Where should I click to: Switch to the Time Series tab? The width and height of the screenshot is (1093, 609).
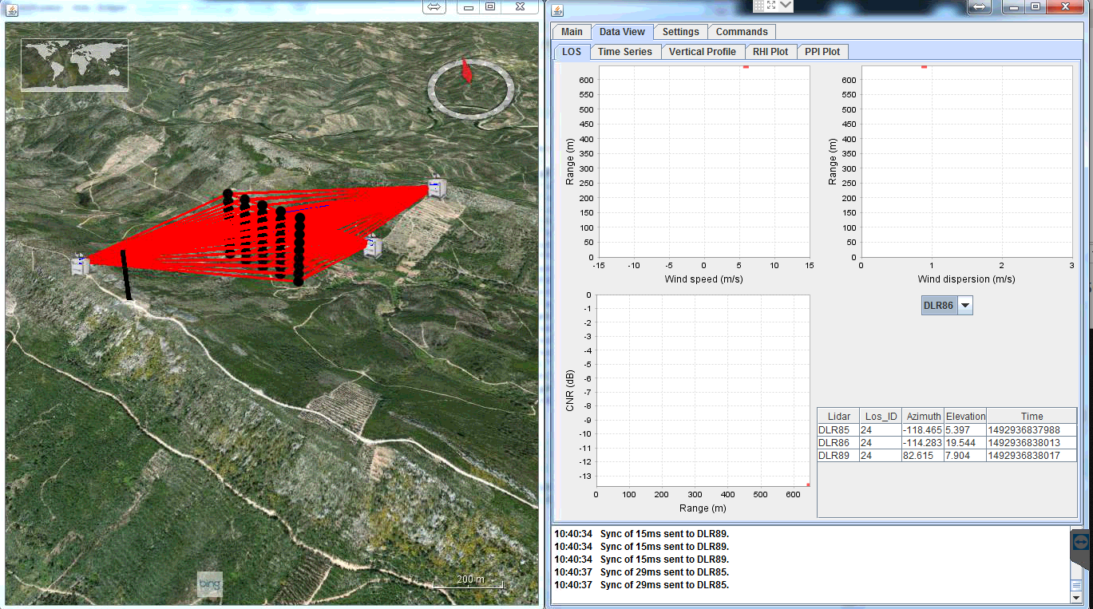(624, 52)
